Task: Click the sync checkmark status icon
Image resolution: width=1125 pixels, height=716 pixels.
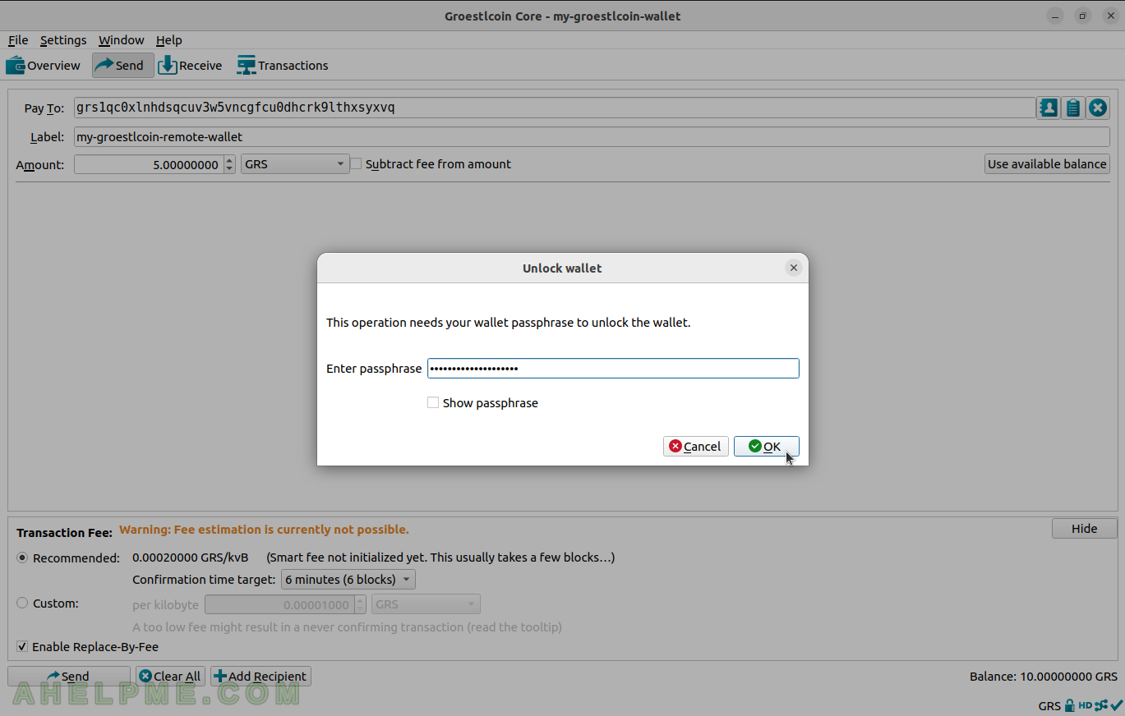Action: (x=1117, y=705)
